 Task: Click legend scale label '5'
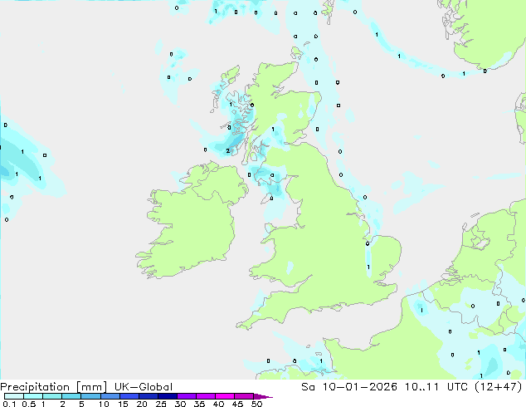pyautogui.click(x=81, y=404)
